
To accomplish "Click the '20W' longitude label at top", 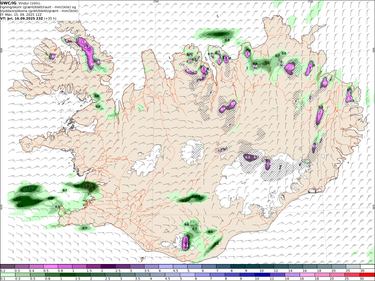I will (156, 1).
